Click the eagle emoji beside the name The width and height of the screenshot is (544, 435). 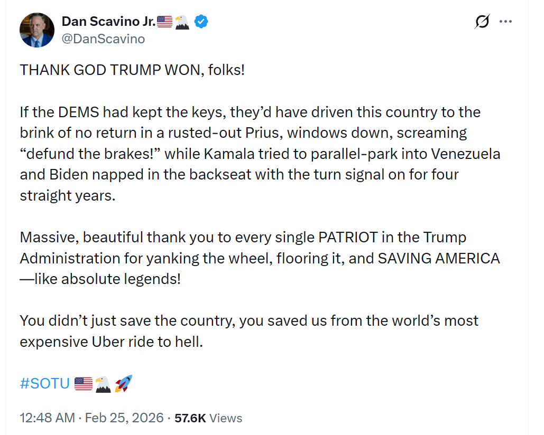coord(182,22)
